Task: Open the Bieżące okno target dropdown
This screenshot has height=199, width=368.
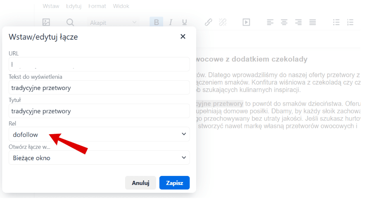Action: 99,158
